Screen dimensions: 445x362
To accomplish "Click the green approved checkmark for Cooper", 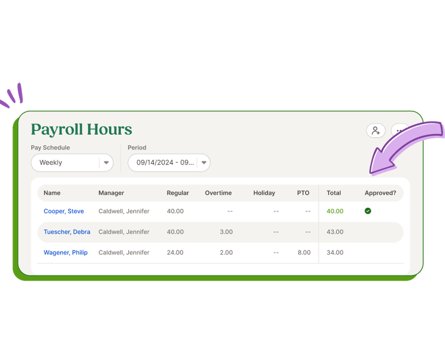I will point(368,211).
